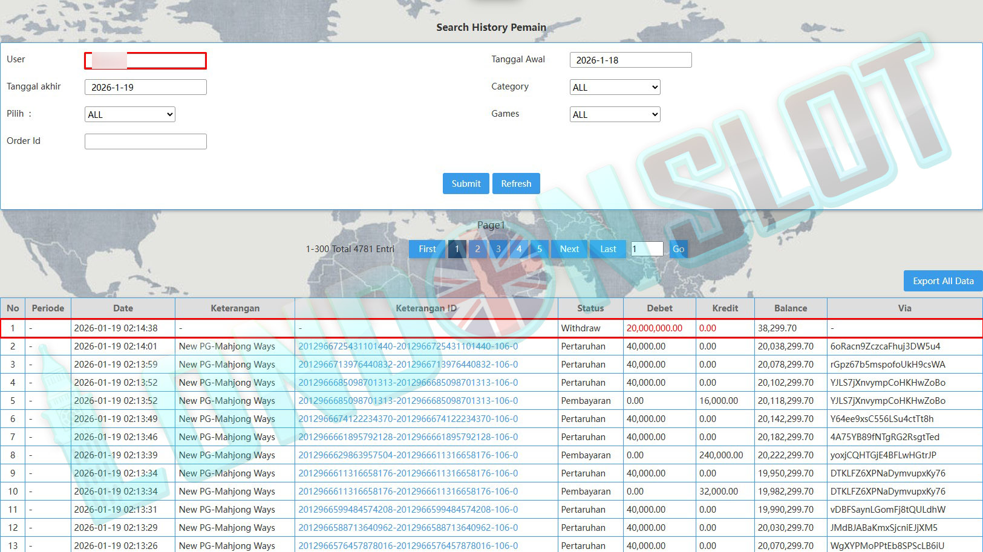Click the Refresh button
The image size is (983, 552).
tap(516, 184)
